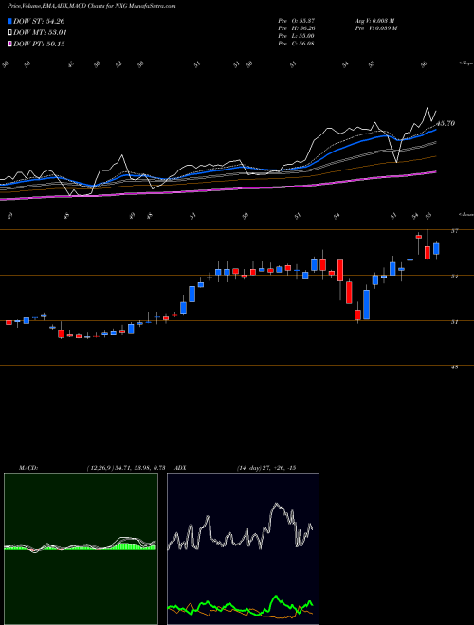Click the MACD panel heading label
This screenshot has height=625, width=474.
(28, 468)
